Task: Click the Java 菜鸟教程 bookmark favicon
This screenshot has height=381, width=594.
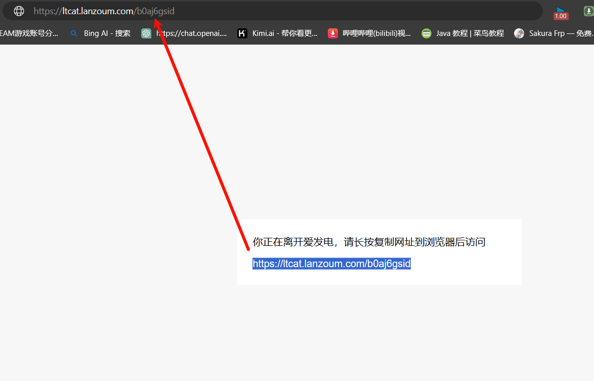Action: pyautogui.click(x=426, y=33)
